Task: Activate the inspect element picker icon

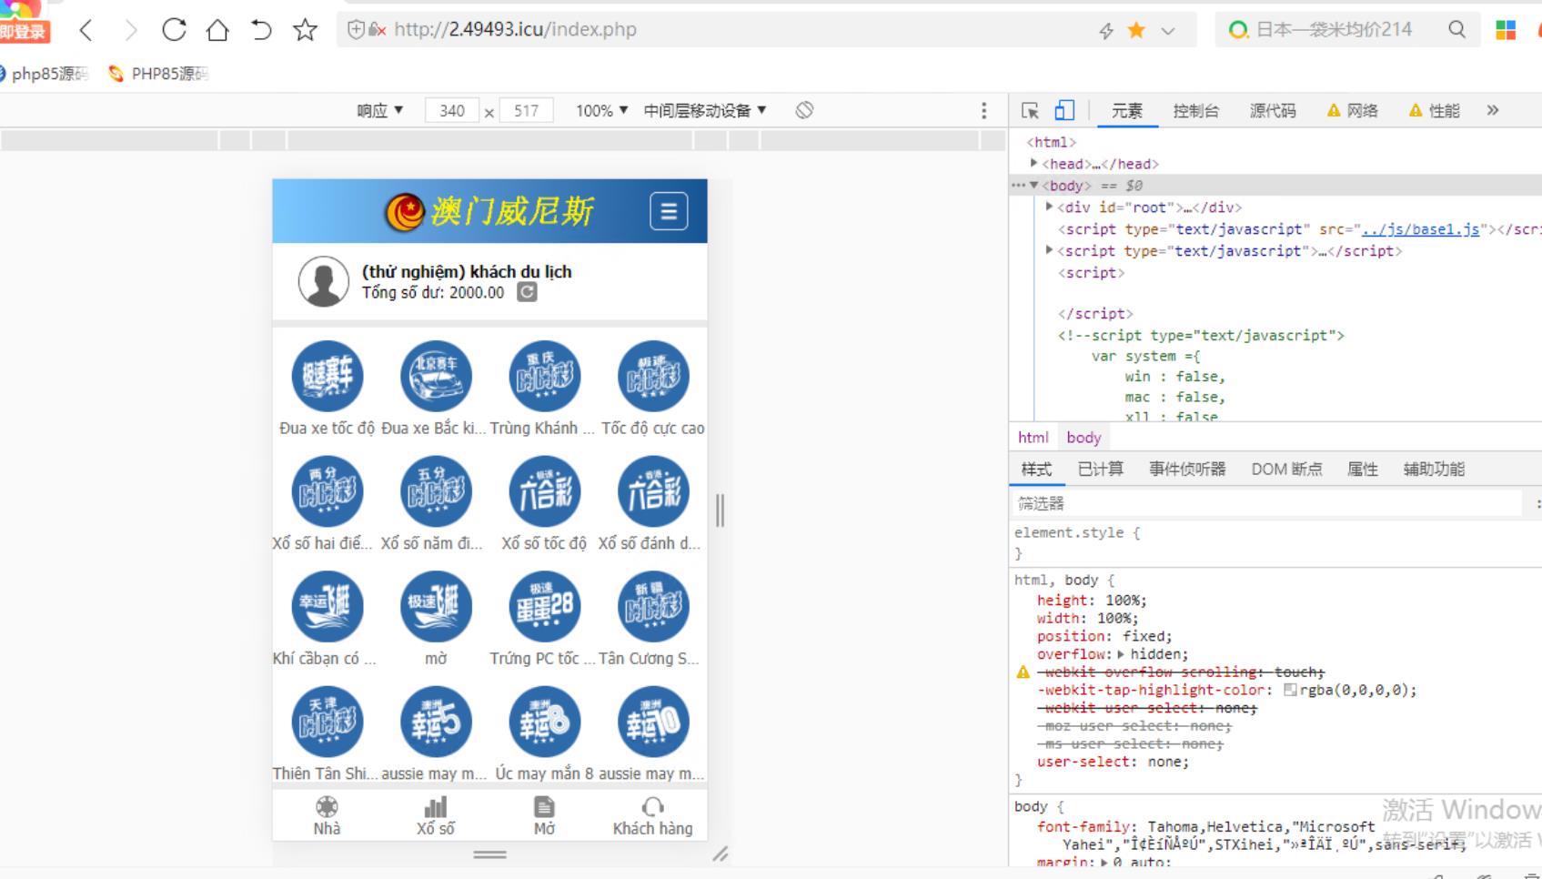Action: point(1030,111)
